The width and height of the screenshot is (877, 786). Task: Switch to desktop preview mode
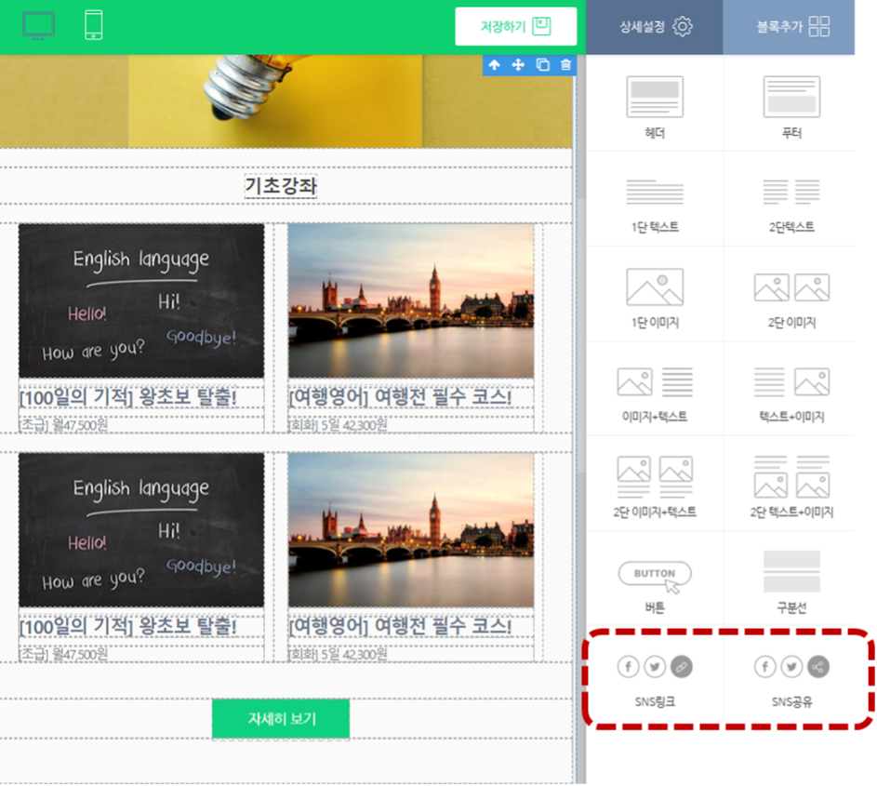click(x=38, y=25)
